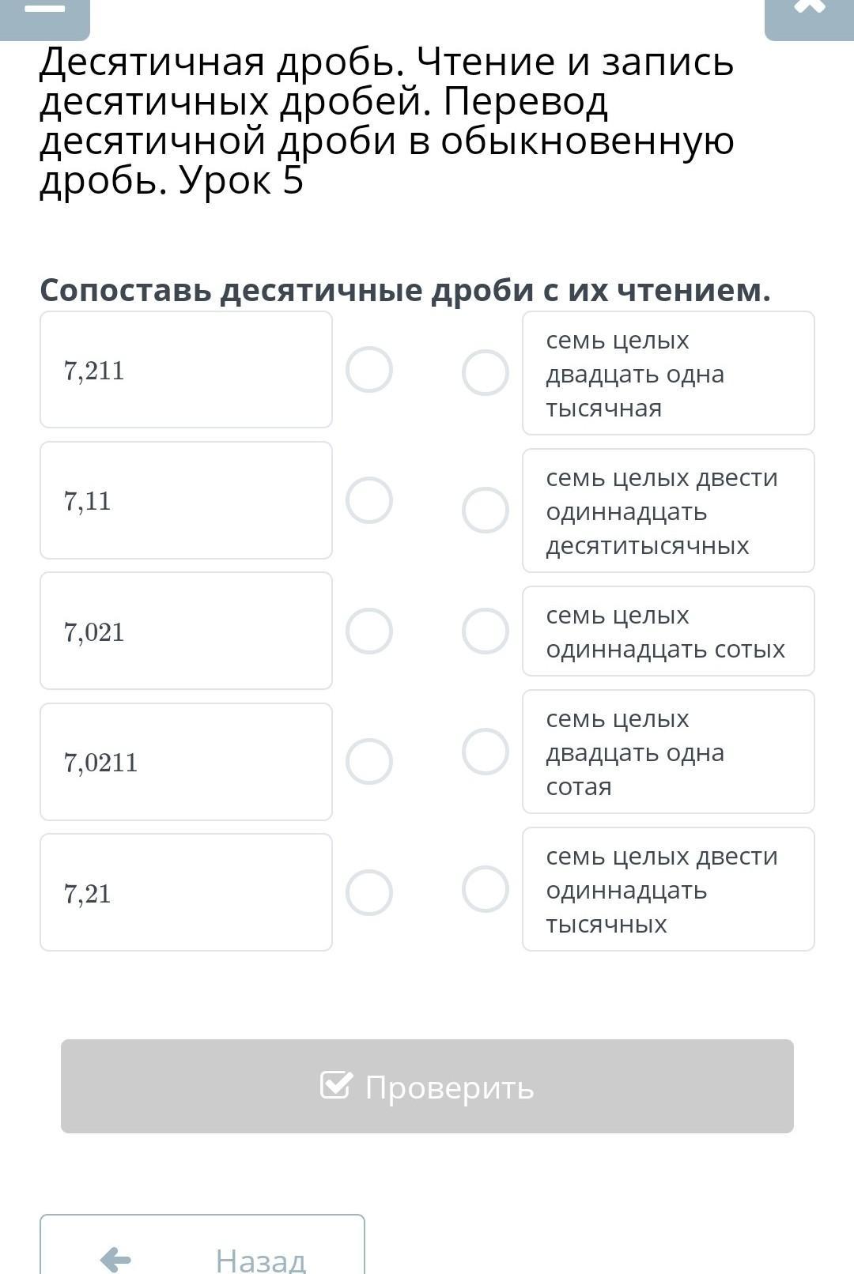Select radio for "двести одиннадцать тысячных"
This screenshot has height=1274, width=854.
tap(486, 889)
